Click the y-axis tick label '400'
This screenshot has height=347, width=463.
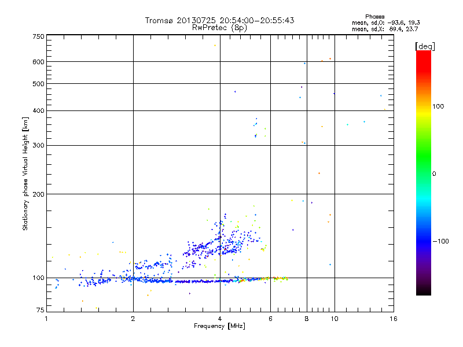38,110
